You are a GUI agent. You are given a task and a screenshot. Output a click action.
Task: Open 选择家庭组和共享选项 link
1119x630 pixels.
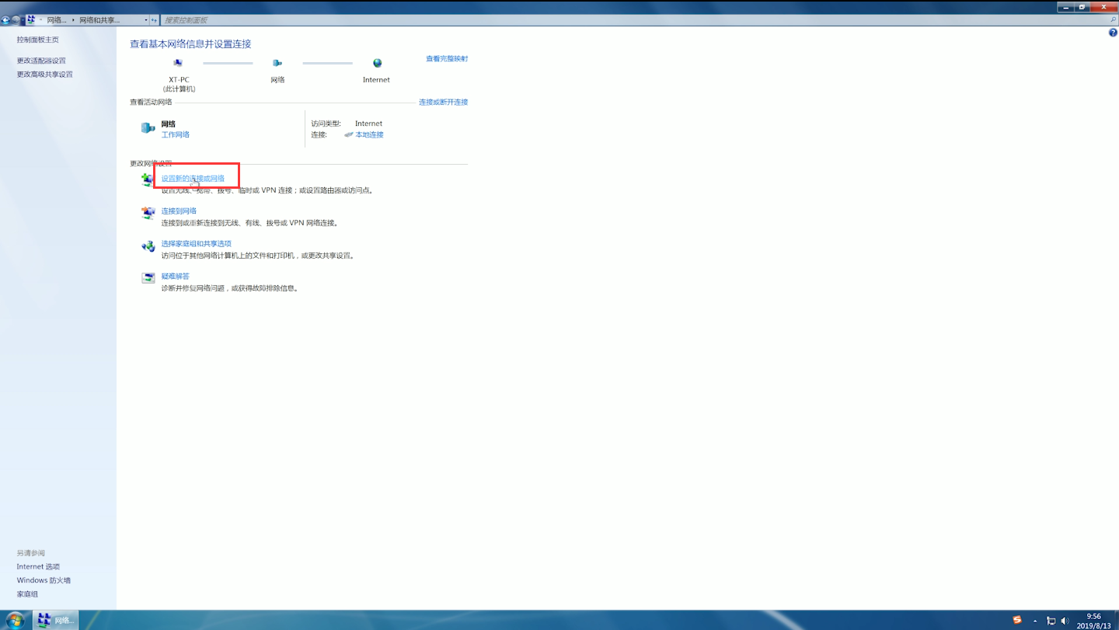point(196,244)
